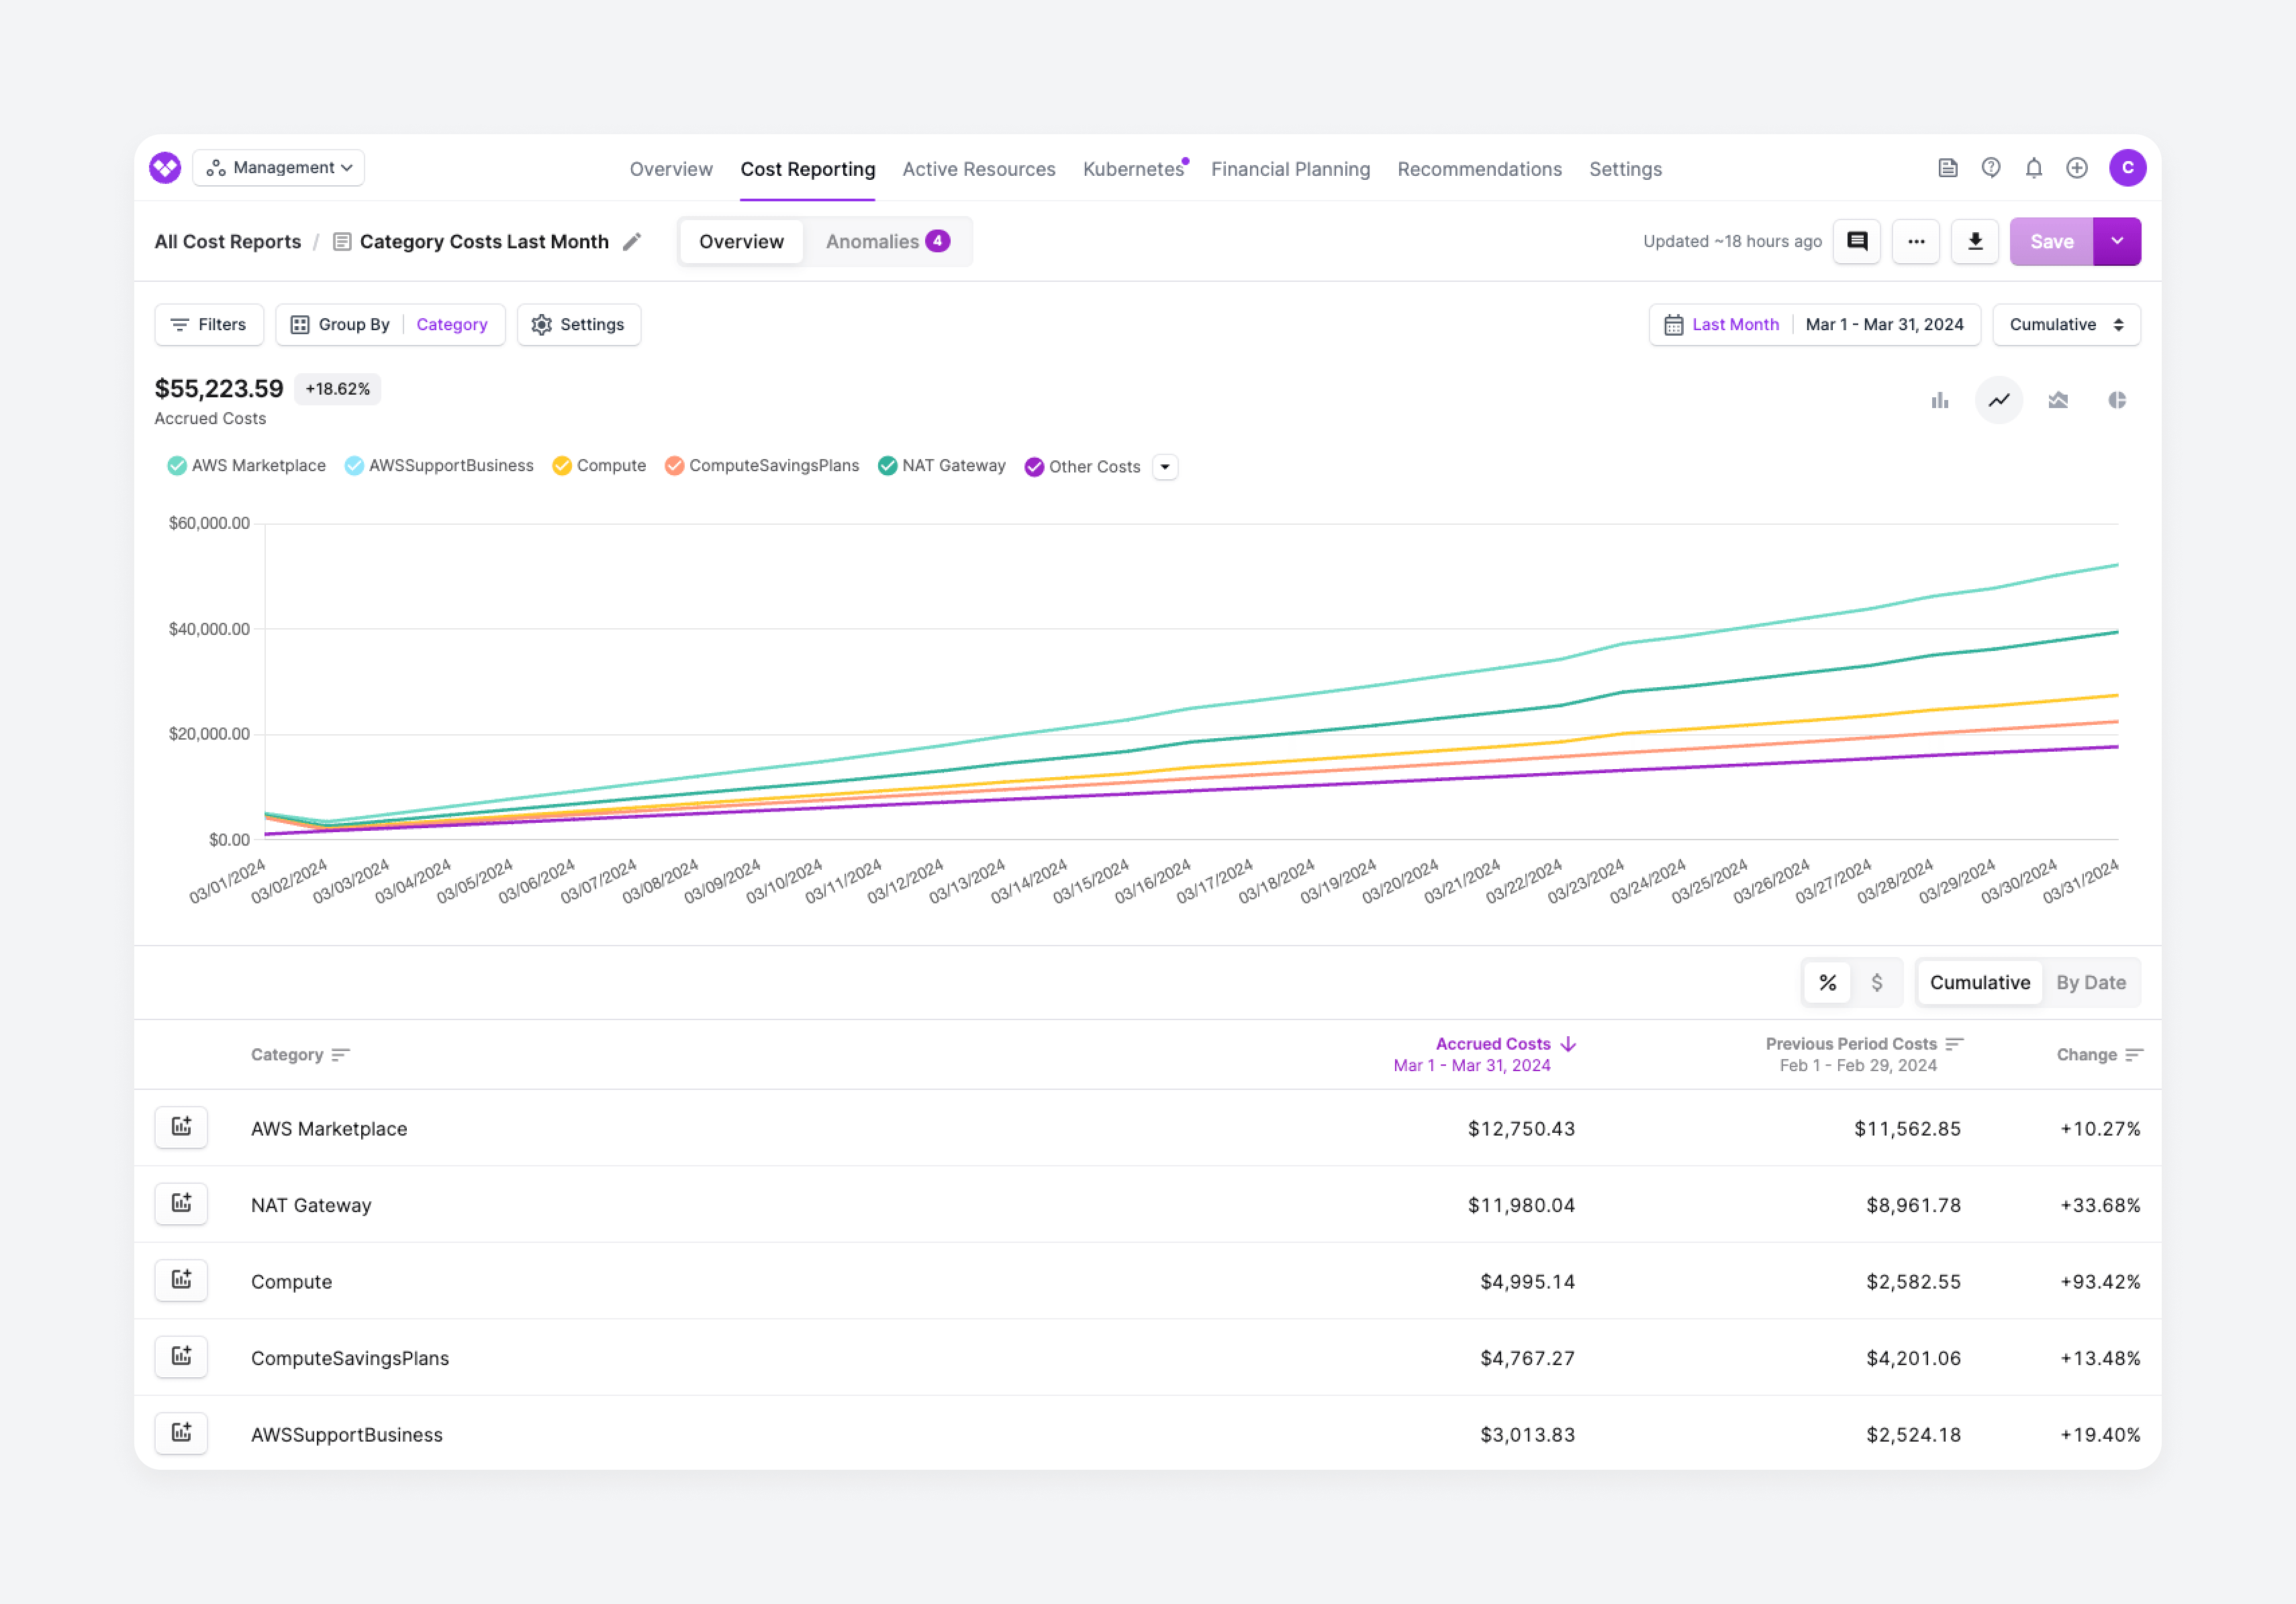This screenshot has width=2296, height=1604.
Task: Open the chart icon next to NAT Gateway row
Action: pyautogui.click(x=181, y=1203)
